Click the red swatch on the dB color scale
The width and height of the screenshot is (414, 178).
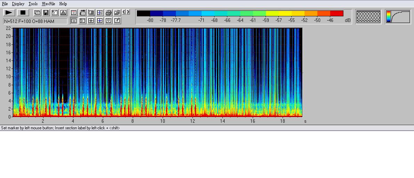[x=336, y=14]
